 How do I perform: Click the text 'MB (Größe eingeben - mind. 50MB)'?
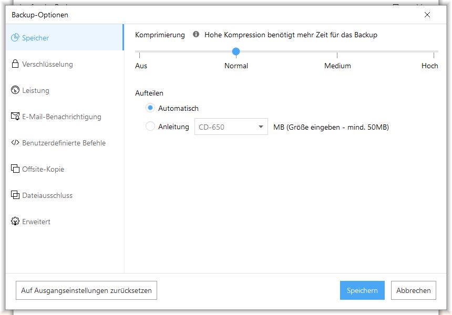pyautogui.click(x=331, y=127)
